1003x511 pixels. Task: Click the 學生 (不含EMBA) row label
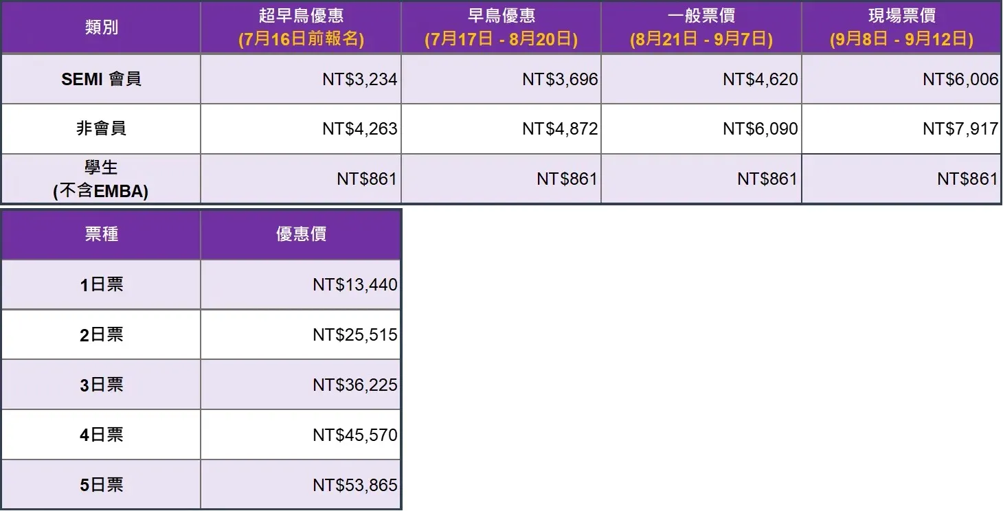tap(101, 179)
